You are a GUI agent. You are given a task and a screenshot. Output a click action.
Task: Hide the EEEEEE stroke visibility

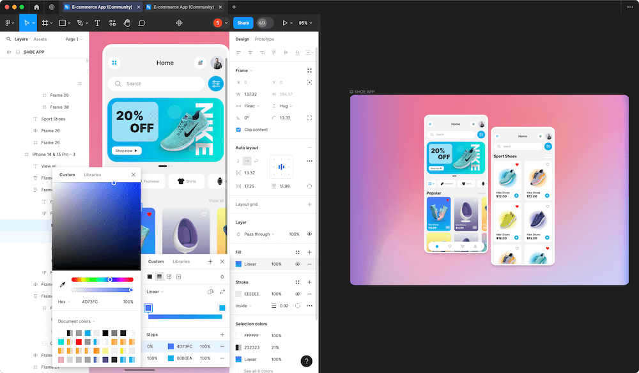click(297, 294)
